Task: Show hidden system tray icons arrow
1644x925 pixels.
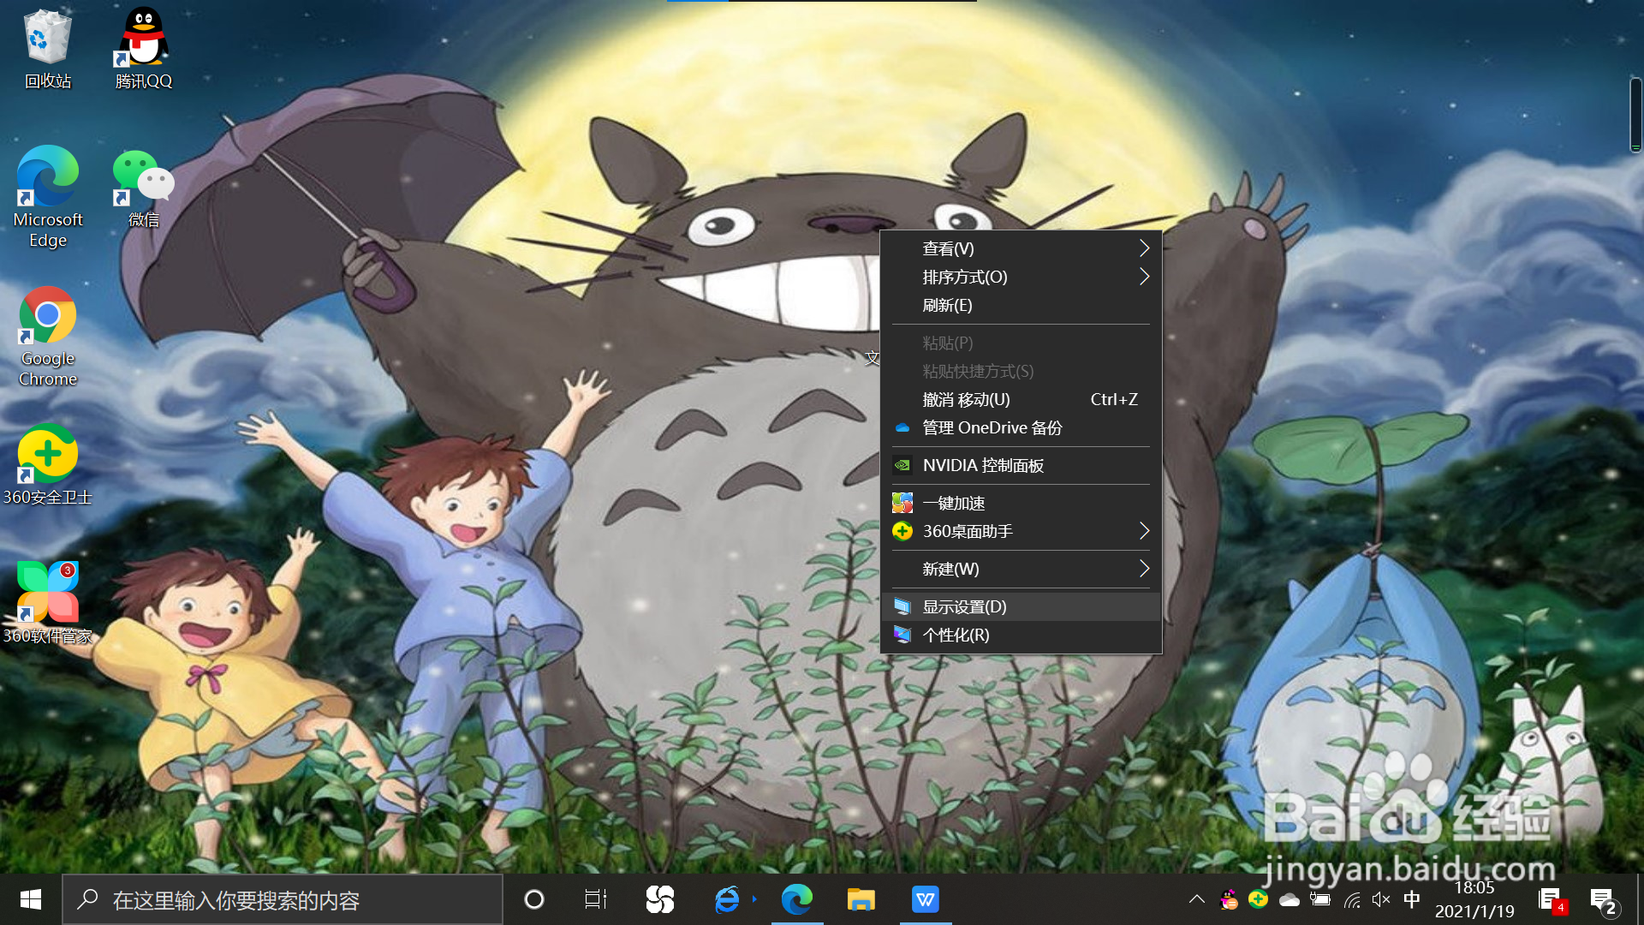Action: coord(1197,899)
